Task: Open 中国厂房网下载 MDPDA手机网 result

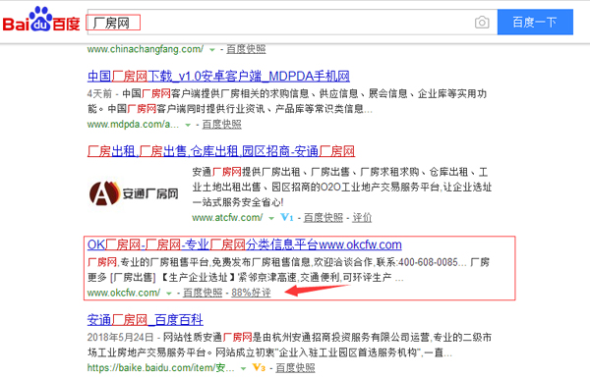Action: tap(218, 77)
